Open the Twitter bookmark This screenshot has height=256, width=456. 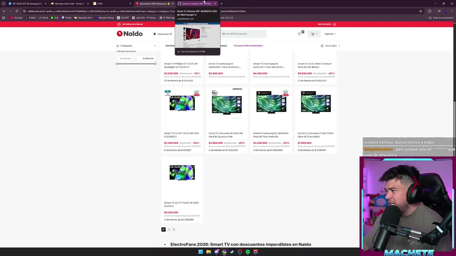31,18
